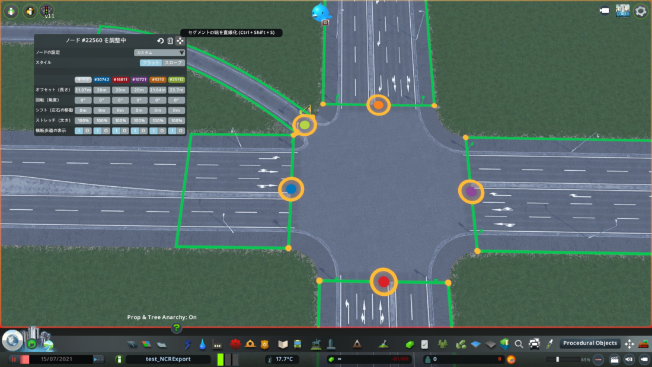The image size is (652, 367).
Task: Open fire department services (fire helmet icon)
Action: (x=250, y=344)
